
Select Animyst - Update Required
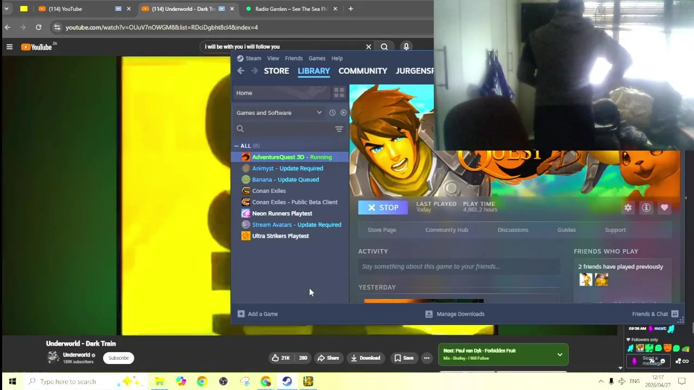click(x=290, y=168)
